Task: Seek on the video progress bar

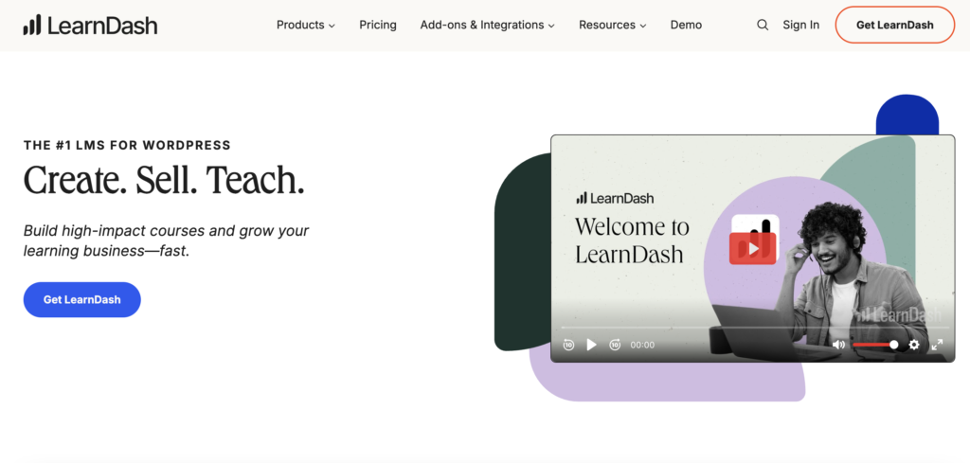Action: tap(753, 327)
